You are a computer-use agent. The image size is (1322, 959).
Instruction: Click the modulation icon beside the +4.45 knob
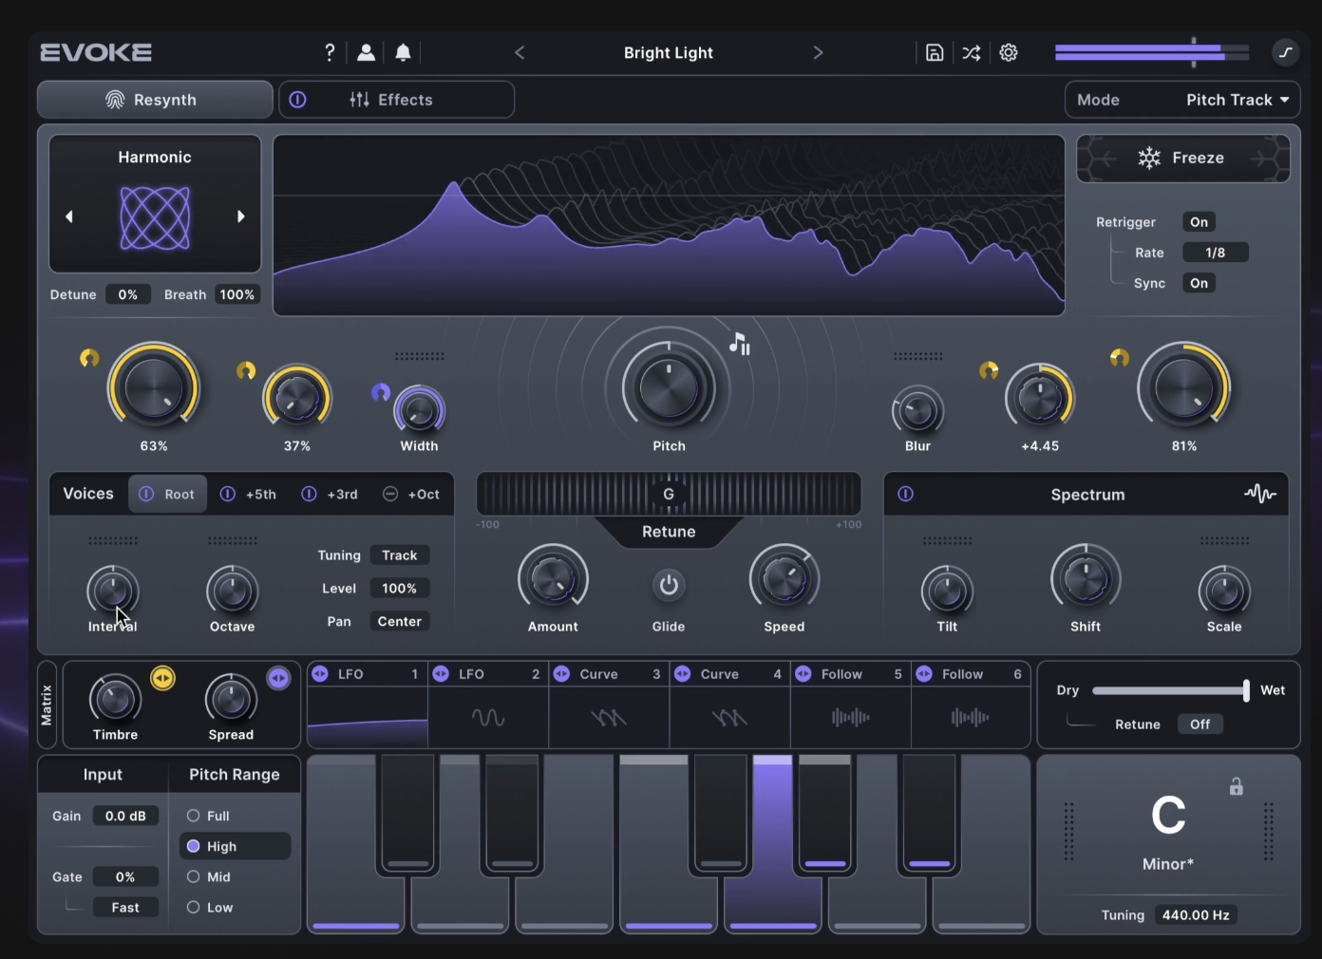(989, 370)
